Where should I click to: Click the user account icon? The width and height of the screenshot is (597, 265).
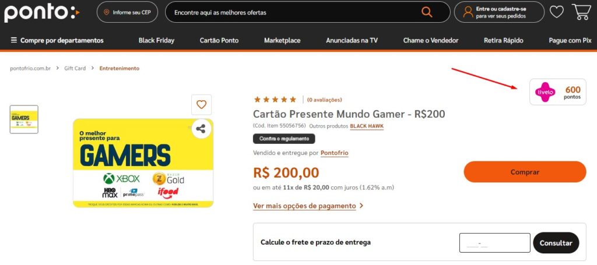468,12
